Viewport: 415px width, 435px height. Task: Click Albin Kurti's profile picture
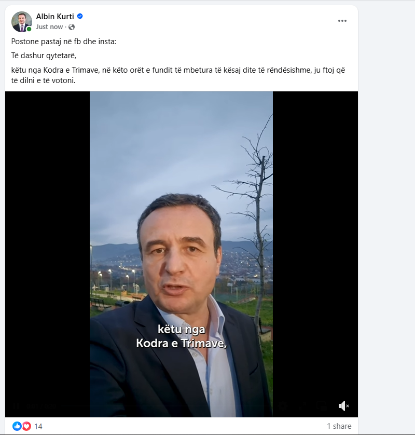click(21, 21)
